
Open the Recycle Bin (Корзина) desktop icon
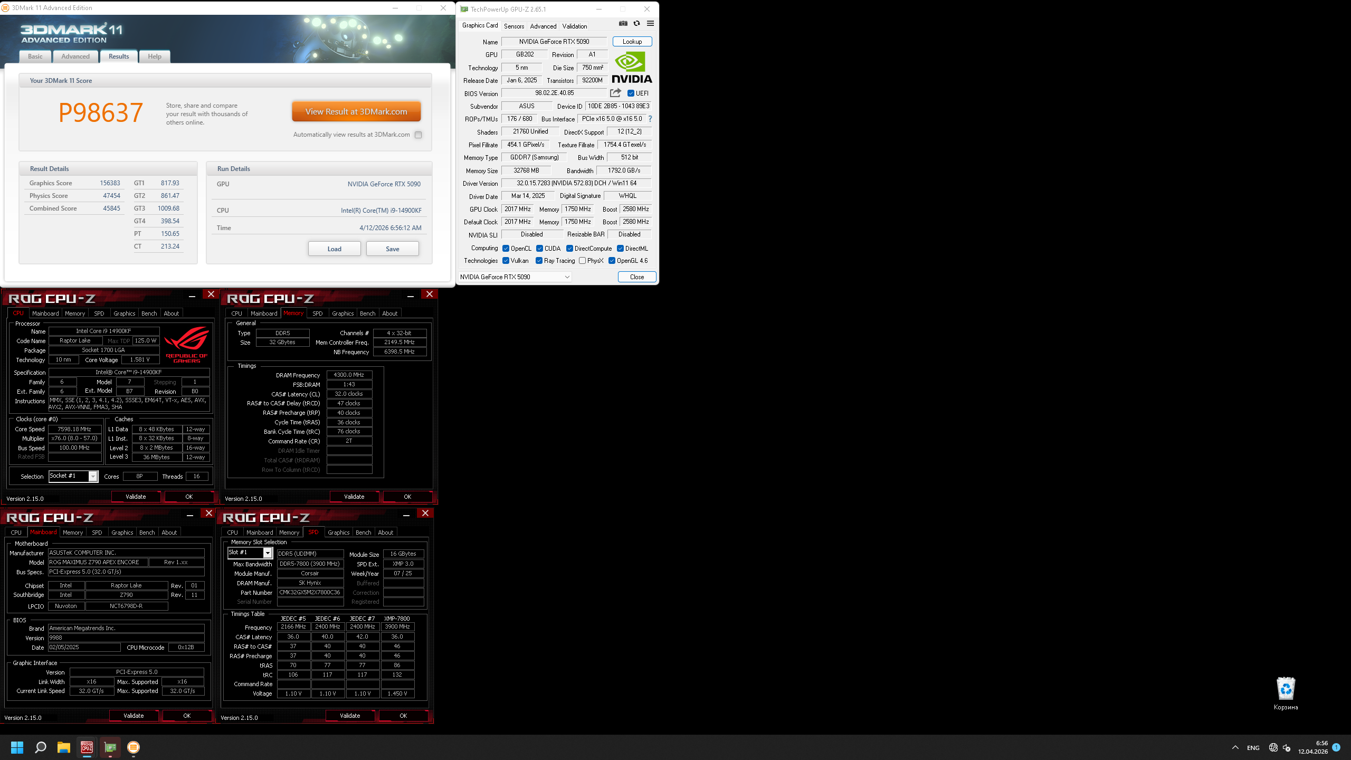(x=1286, y=693)
